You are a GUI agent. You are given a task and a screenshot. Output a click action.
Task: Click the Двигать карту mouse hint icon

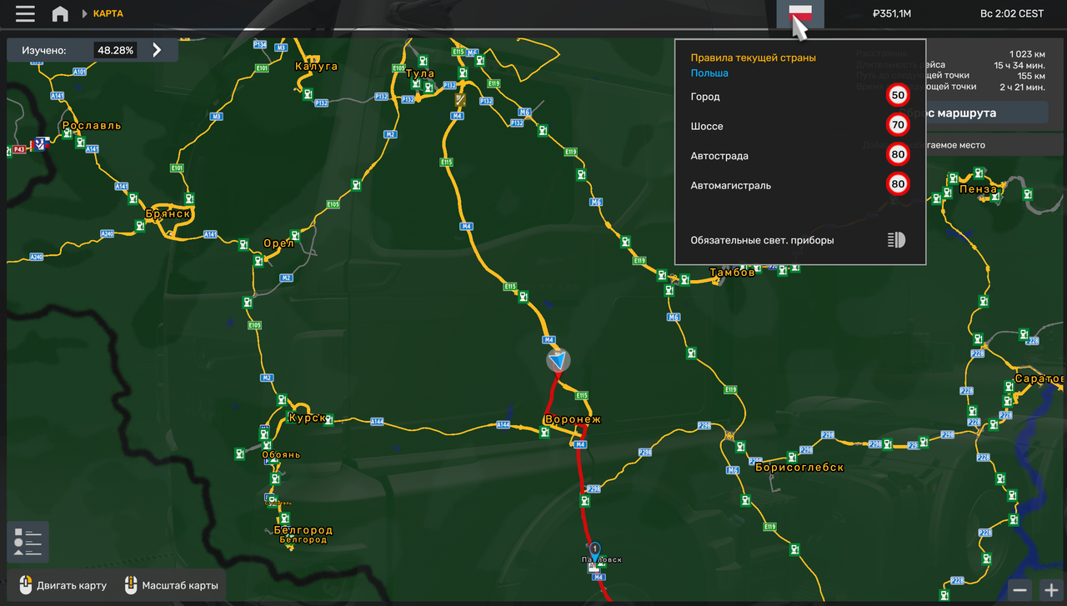tap(26, 585)
